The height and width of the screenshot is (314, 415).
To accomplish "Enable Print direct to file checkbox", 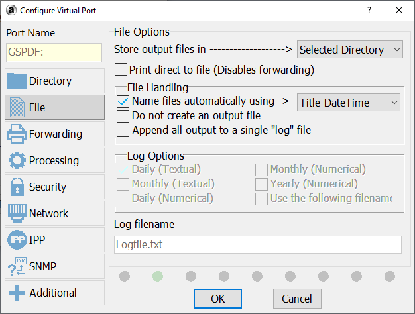I will [121, 70].
